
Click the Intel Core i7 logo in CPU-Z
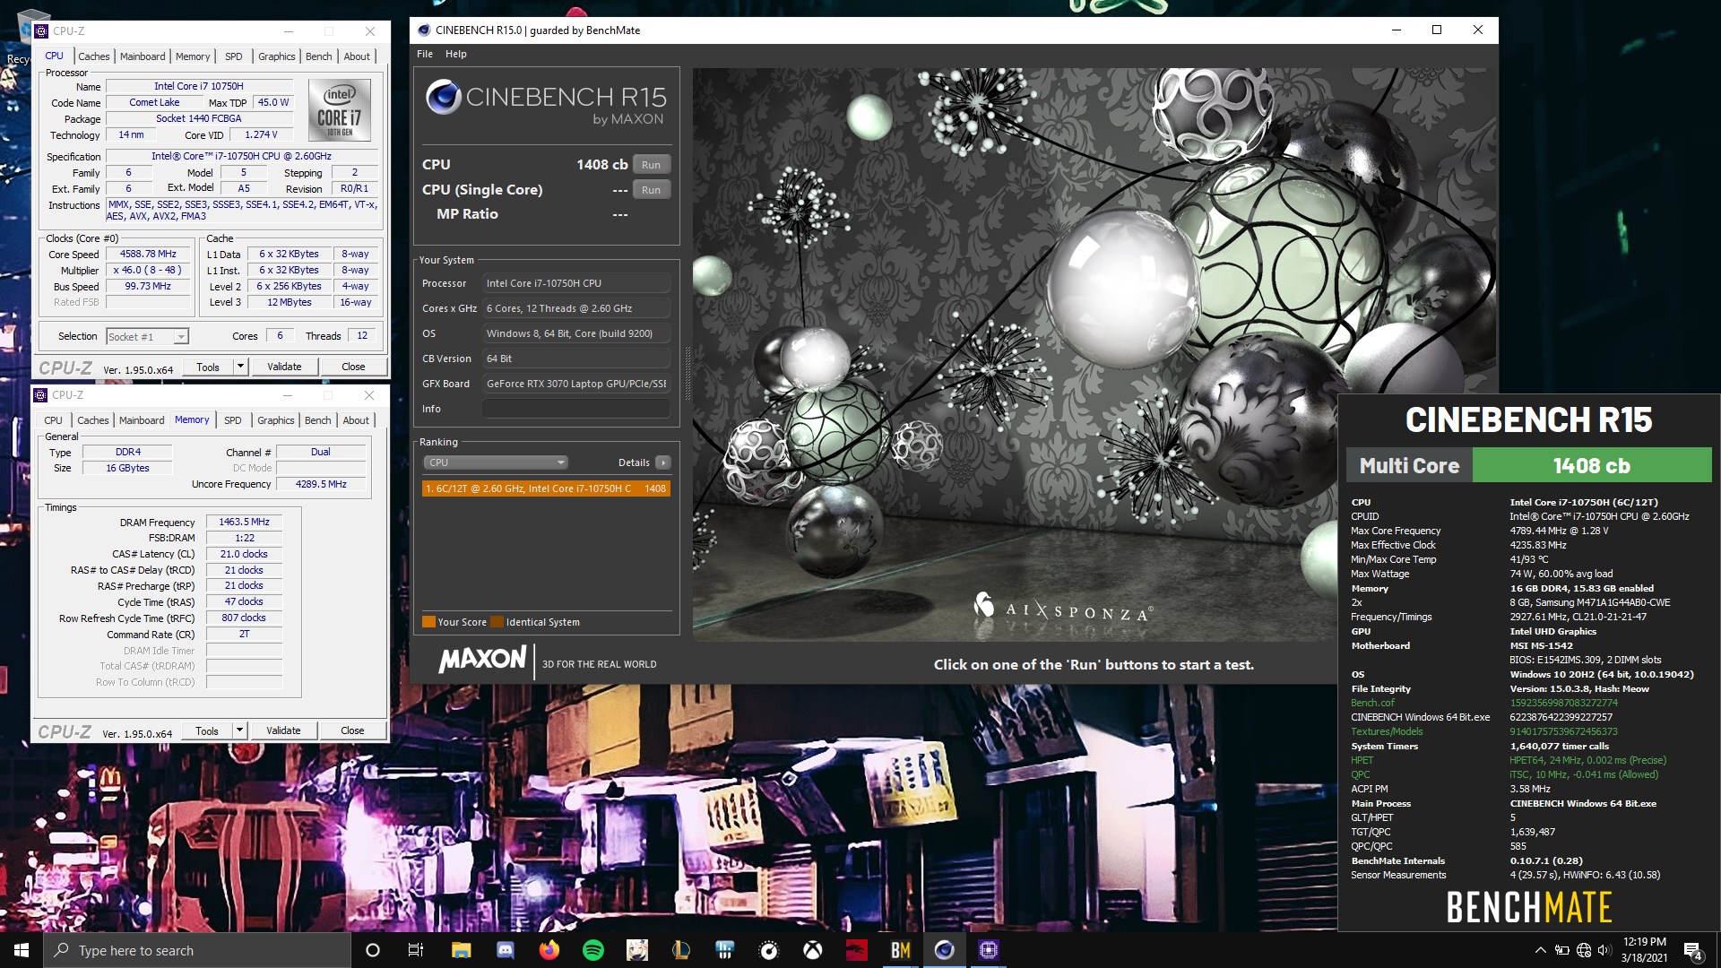[339, 110]
